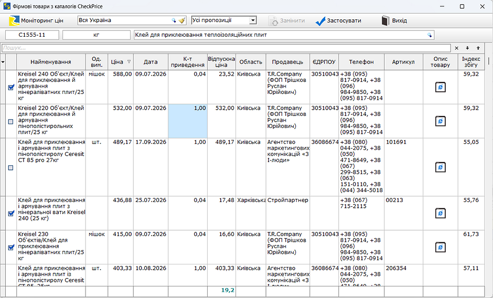This screenshot has height=298, width=493.
Task: Click the кг unit field
Action: tap(96, 35)
